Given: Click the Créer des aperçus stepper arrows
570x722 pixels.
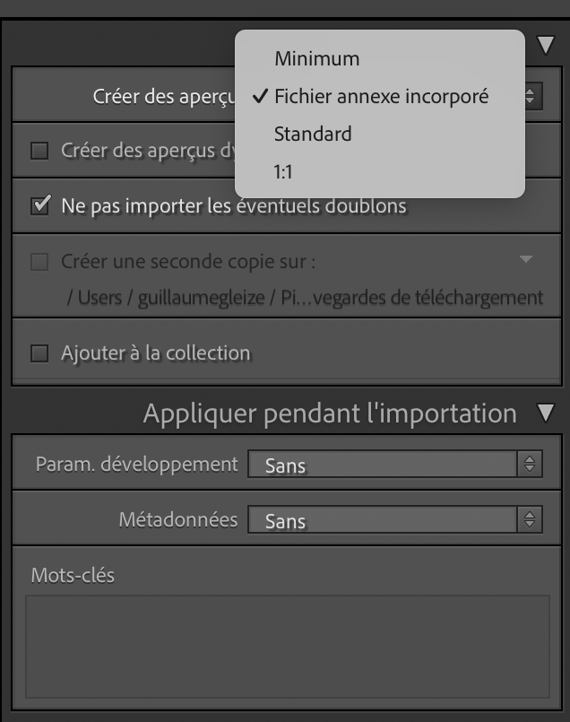Looking at the screenshot, I should (532, 95).
